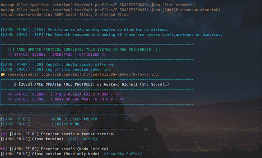The width and height of the screenshot is (262, 158).
Task: Select option (A) in closing menu
Action: click(4, 134)
